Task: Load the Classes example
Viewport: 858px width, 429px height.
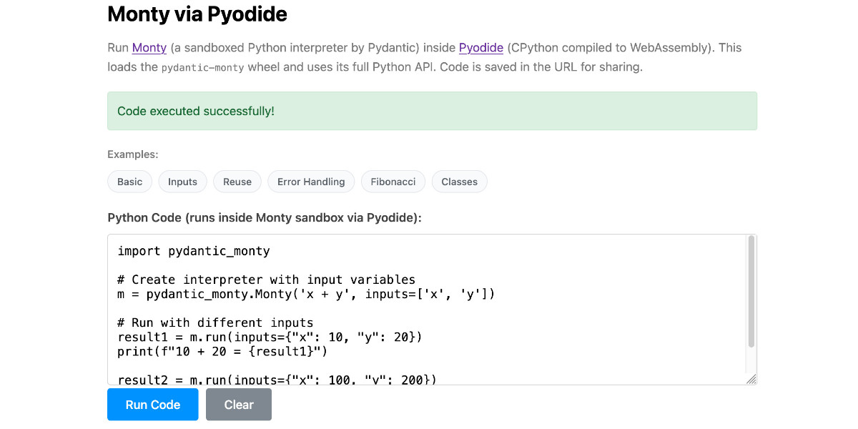Action: tap(459, 182)
